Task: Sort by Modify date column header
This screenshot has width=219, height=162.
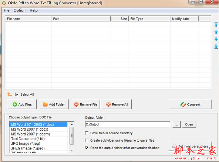Action: [184, 19]
